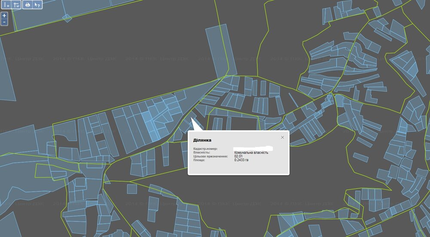Close the Ділянка info popup
The image size is (430, 237).
[x=283, y=137]
